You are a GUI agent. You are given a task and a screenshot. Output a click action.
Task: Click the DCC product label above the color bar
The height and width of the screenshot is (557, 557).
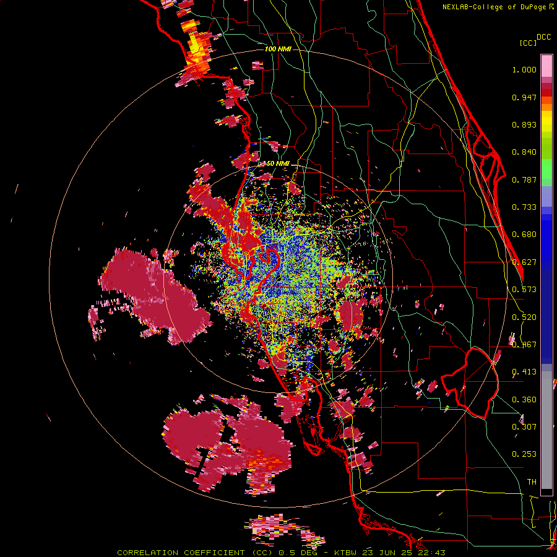(x=543, y=37)
